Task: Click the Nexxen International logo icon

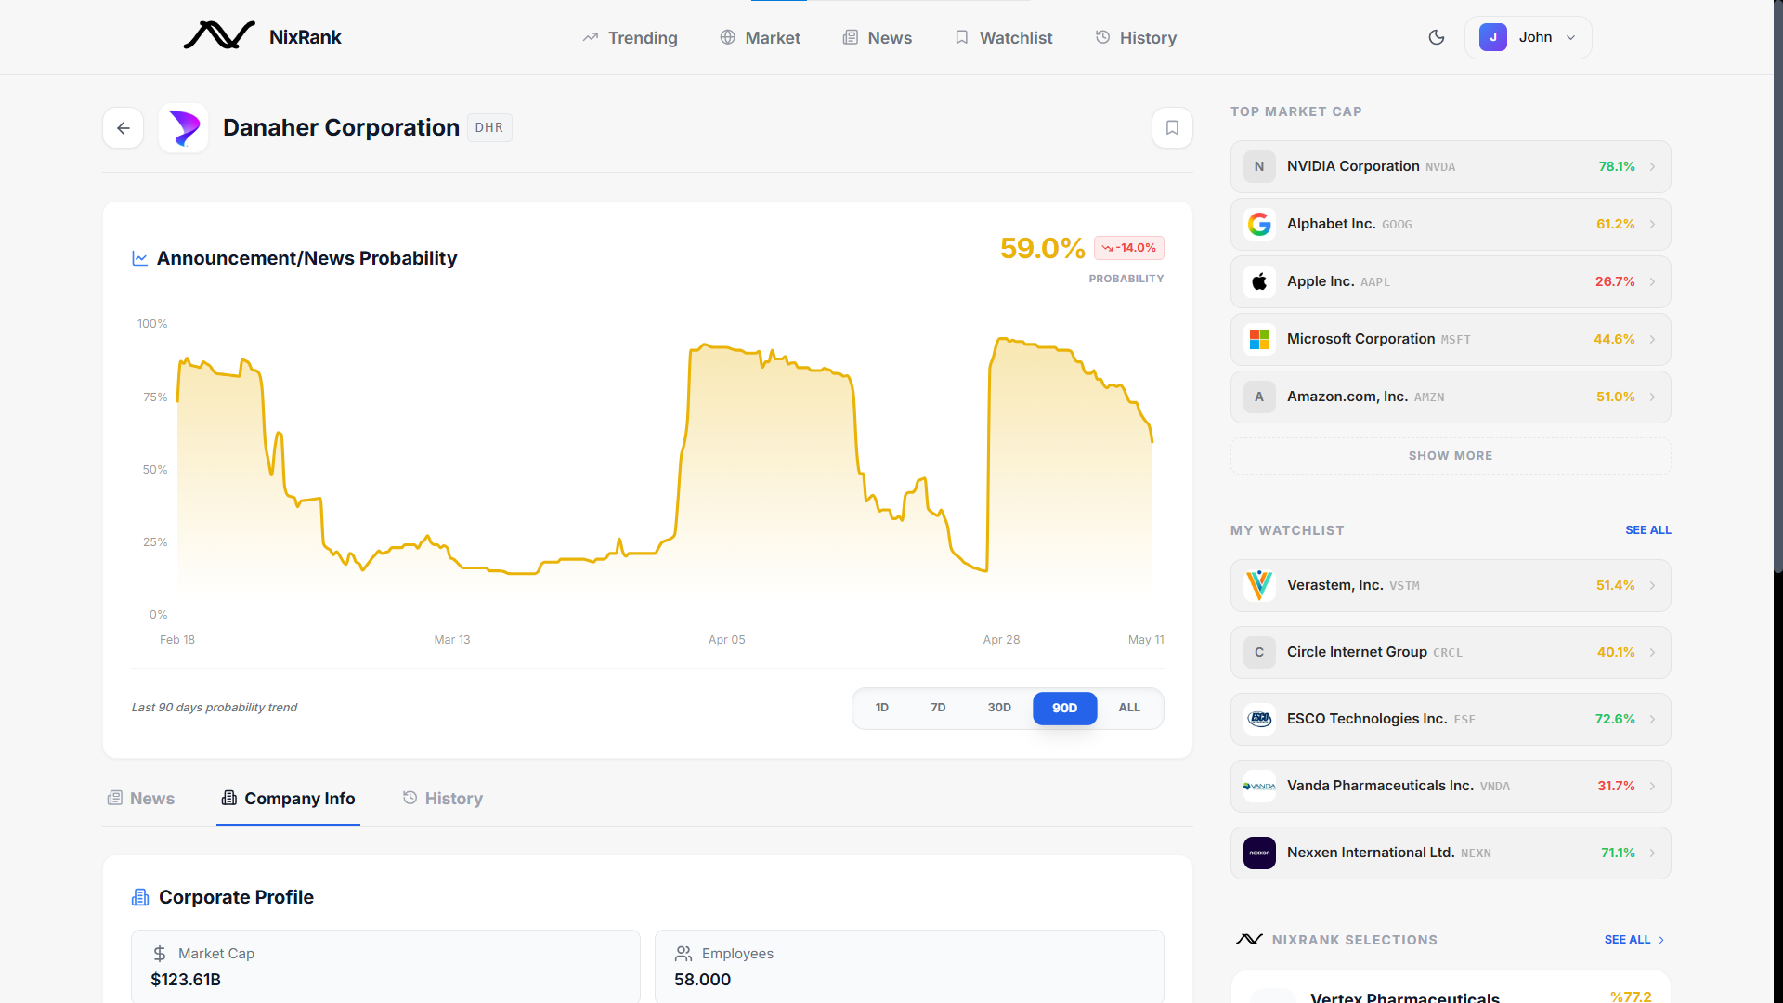Action: tap(1259, 853)
